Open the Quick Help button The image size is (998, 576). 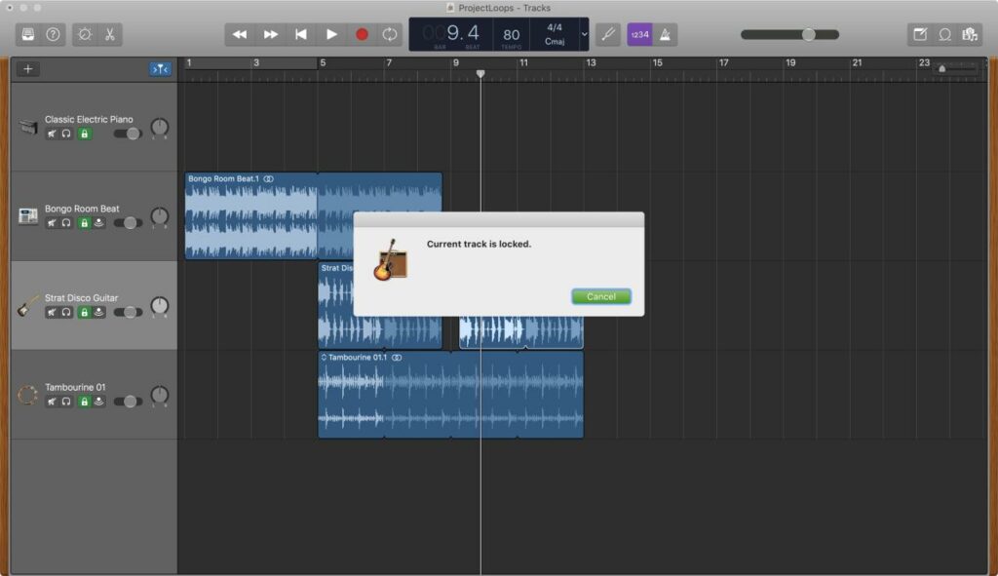pyautogui.click(x=53, y=34)
